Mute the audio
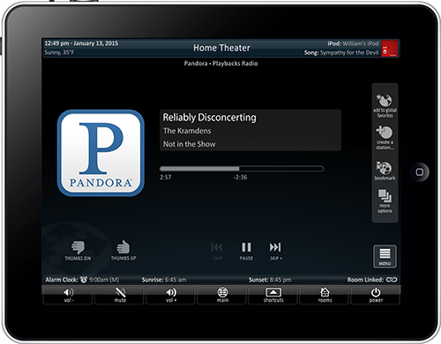This screenshot has width=441, height=344. (120, 295)
